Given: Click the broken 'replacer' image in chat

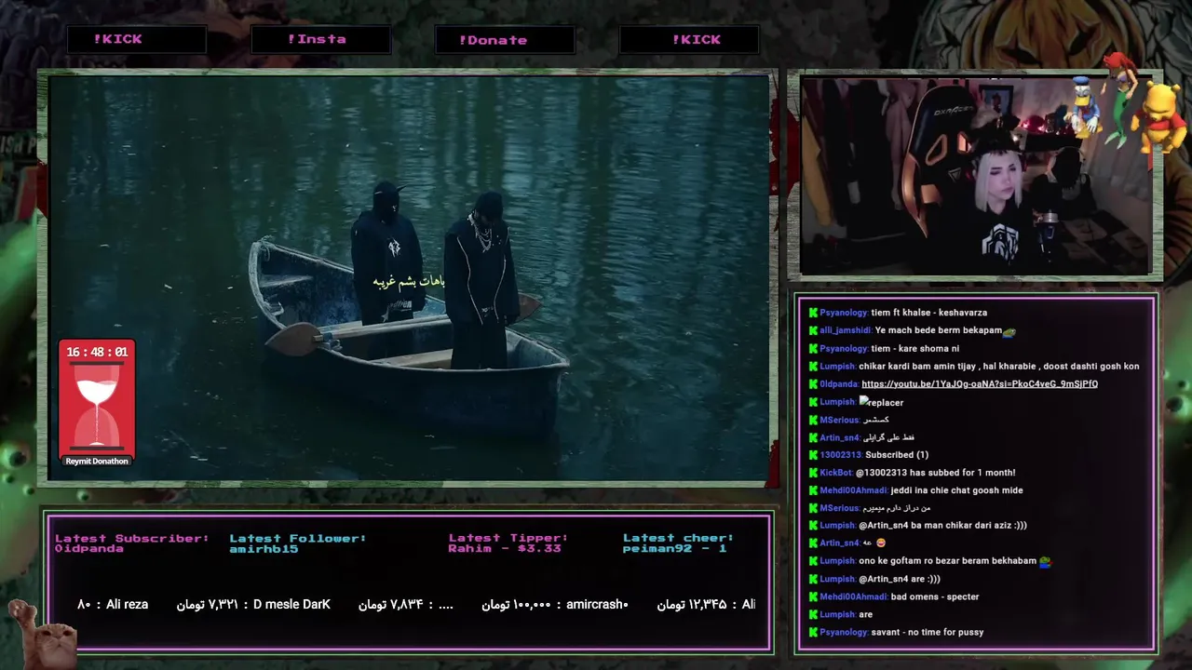Looking at the screenshot, I should coord(881,402).
